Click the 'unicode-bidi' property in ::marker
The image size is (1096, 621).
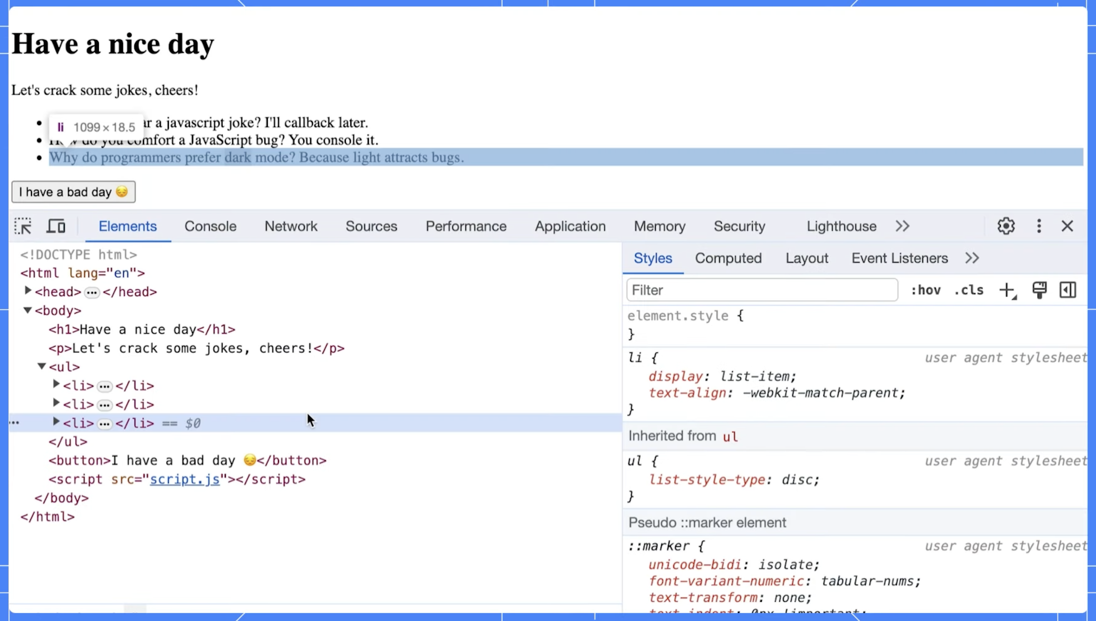(x=695, y=565)
